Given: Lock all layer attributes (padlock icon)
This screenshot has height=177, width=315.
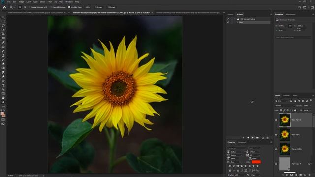Looking at the screenshot, I should (x=295, y=110).
